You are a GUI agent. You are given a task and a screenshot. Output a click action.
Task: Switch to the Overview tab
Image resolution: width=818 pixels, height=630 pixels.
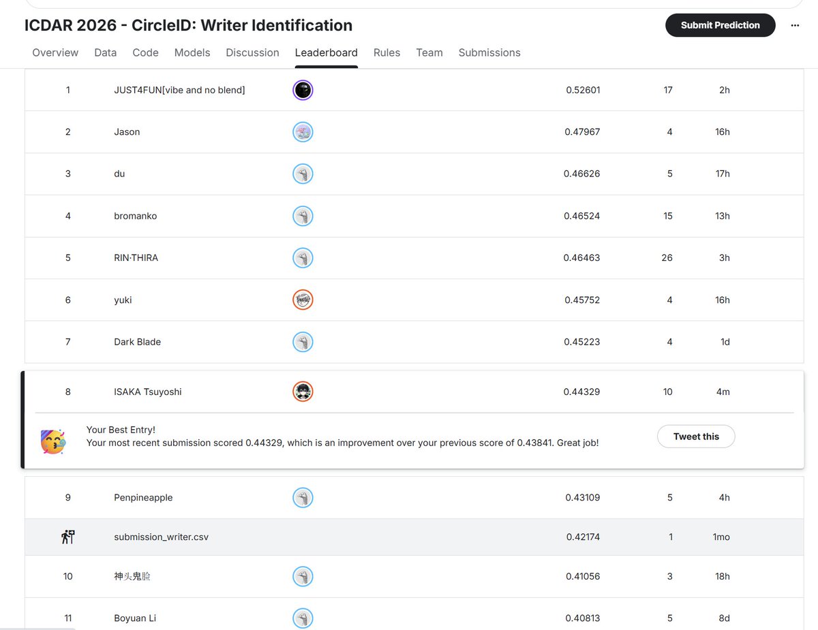click(55, 52)
